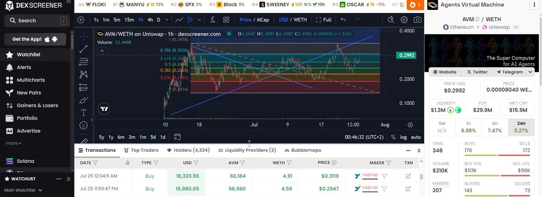Viewport: 542px width, 197px height.
Task: Open the MAKER column filter
Action: point(389,163)
